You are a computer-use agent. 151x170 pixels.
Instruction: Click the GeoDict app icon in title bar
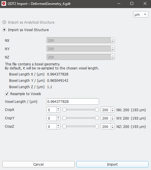tap(4, 3)
